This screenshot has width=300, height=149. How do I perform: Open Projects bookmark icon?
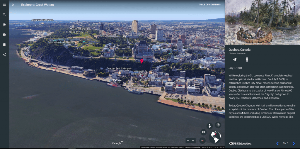4,45
